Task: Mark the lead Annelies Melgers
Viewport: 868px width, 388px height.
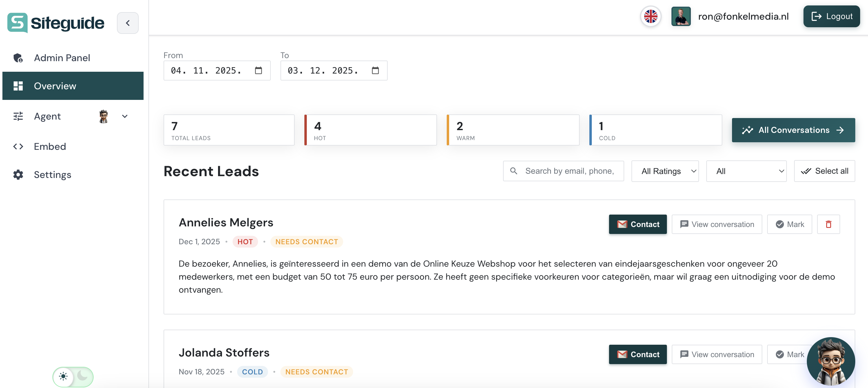Action: point(790,224)
